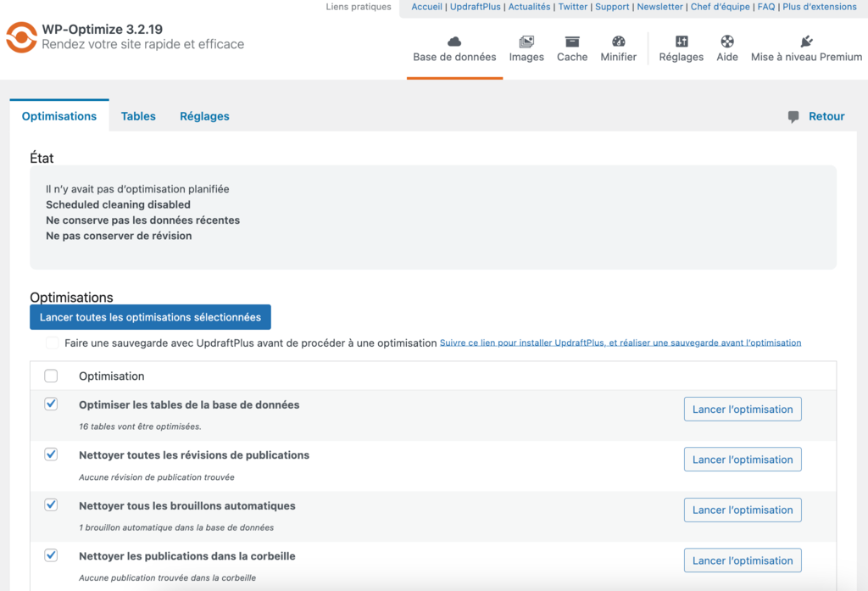Open the Cache section icon
Viewport: 868px width, 591px height.
571,40
